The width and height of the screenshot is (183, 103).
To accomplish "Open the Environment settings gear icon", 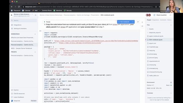I will 171,82.
